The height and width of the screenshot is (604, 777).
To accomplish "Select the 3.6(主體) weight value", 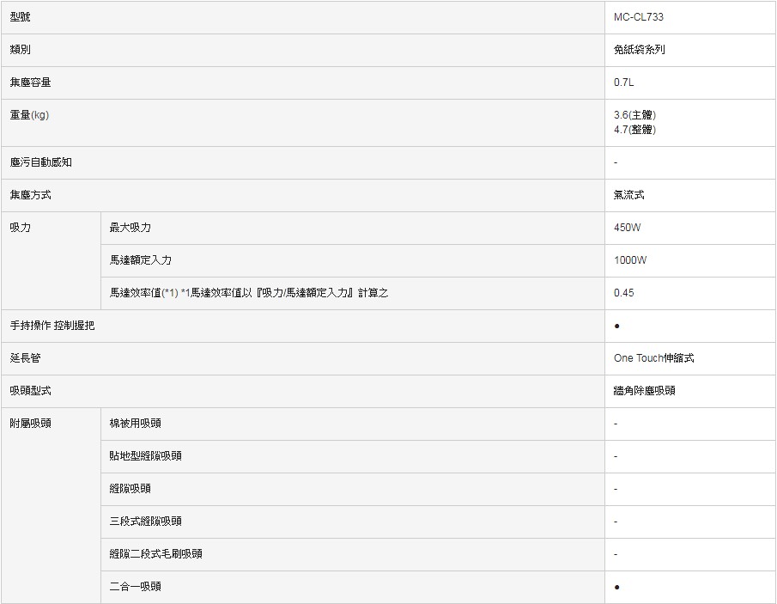I will point(634,114).
